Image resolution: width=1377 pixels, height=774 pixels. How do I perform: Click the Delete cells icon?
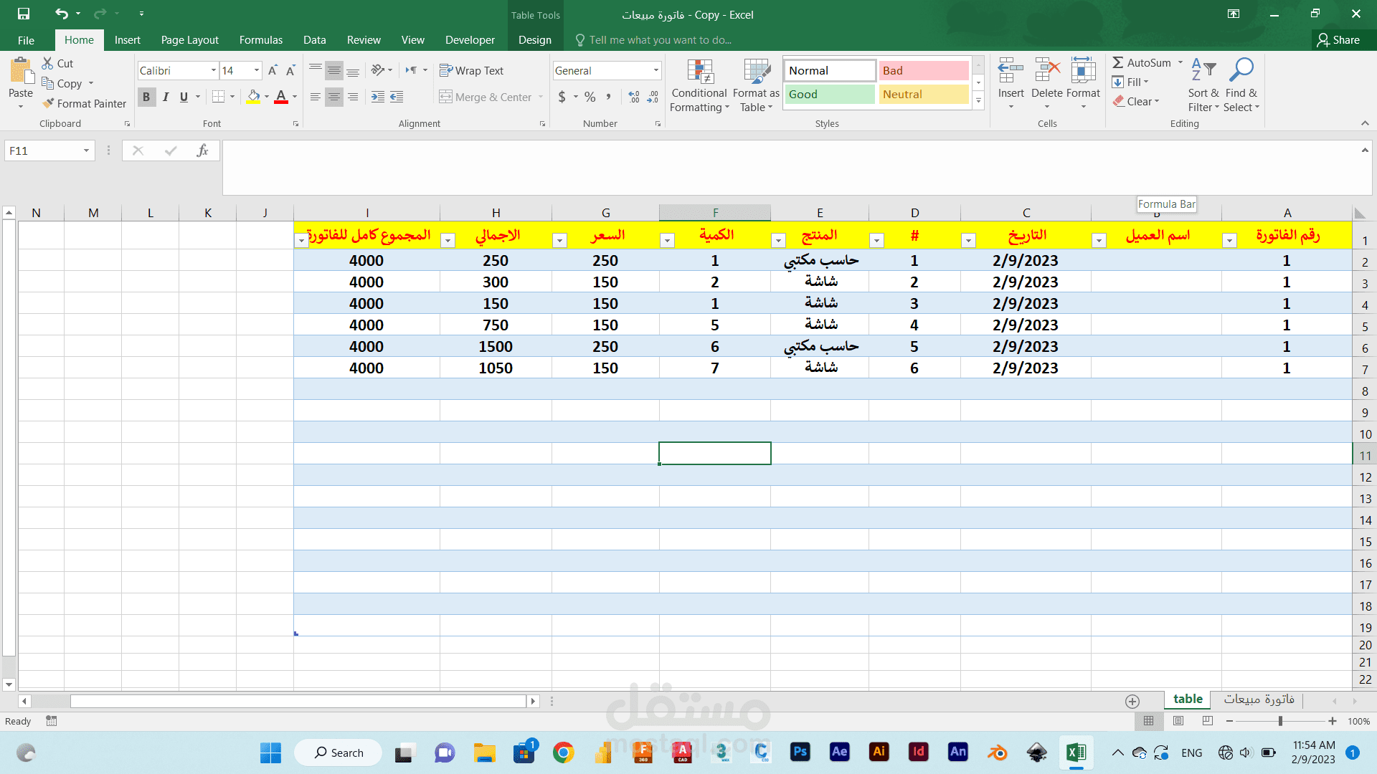point(1046,70)
